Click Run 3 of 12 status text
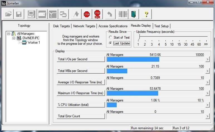215x132 pixels. [x=181, y=128]
